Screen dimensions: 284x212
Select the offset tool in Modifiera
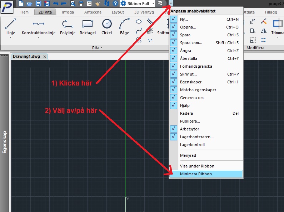pos(253,21)
